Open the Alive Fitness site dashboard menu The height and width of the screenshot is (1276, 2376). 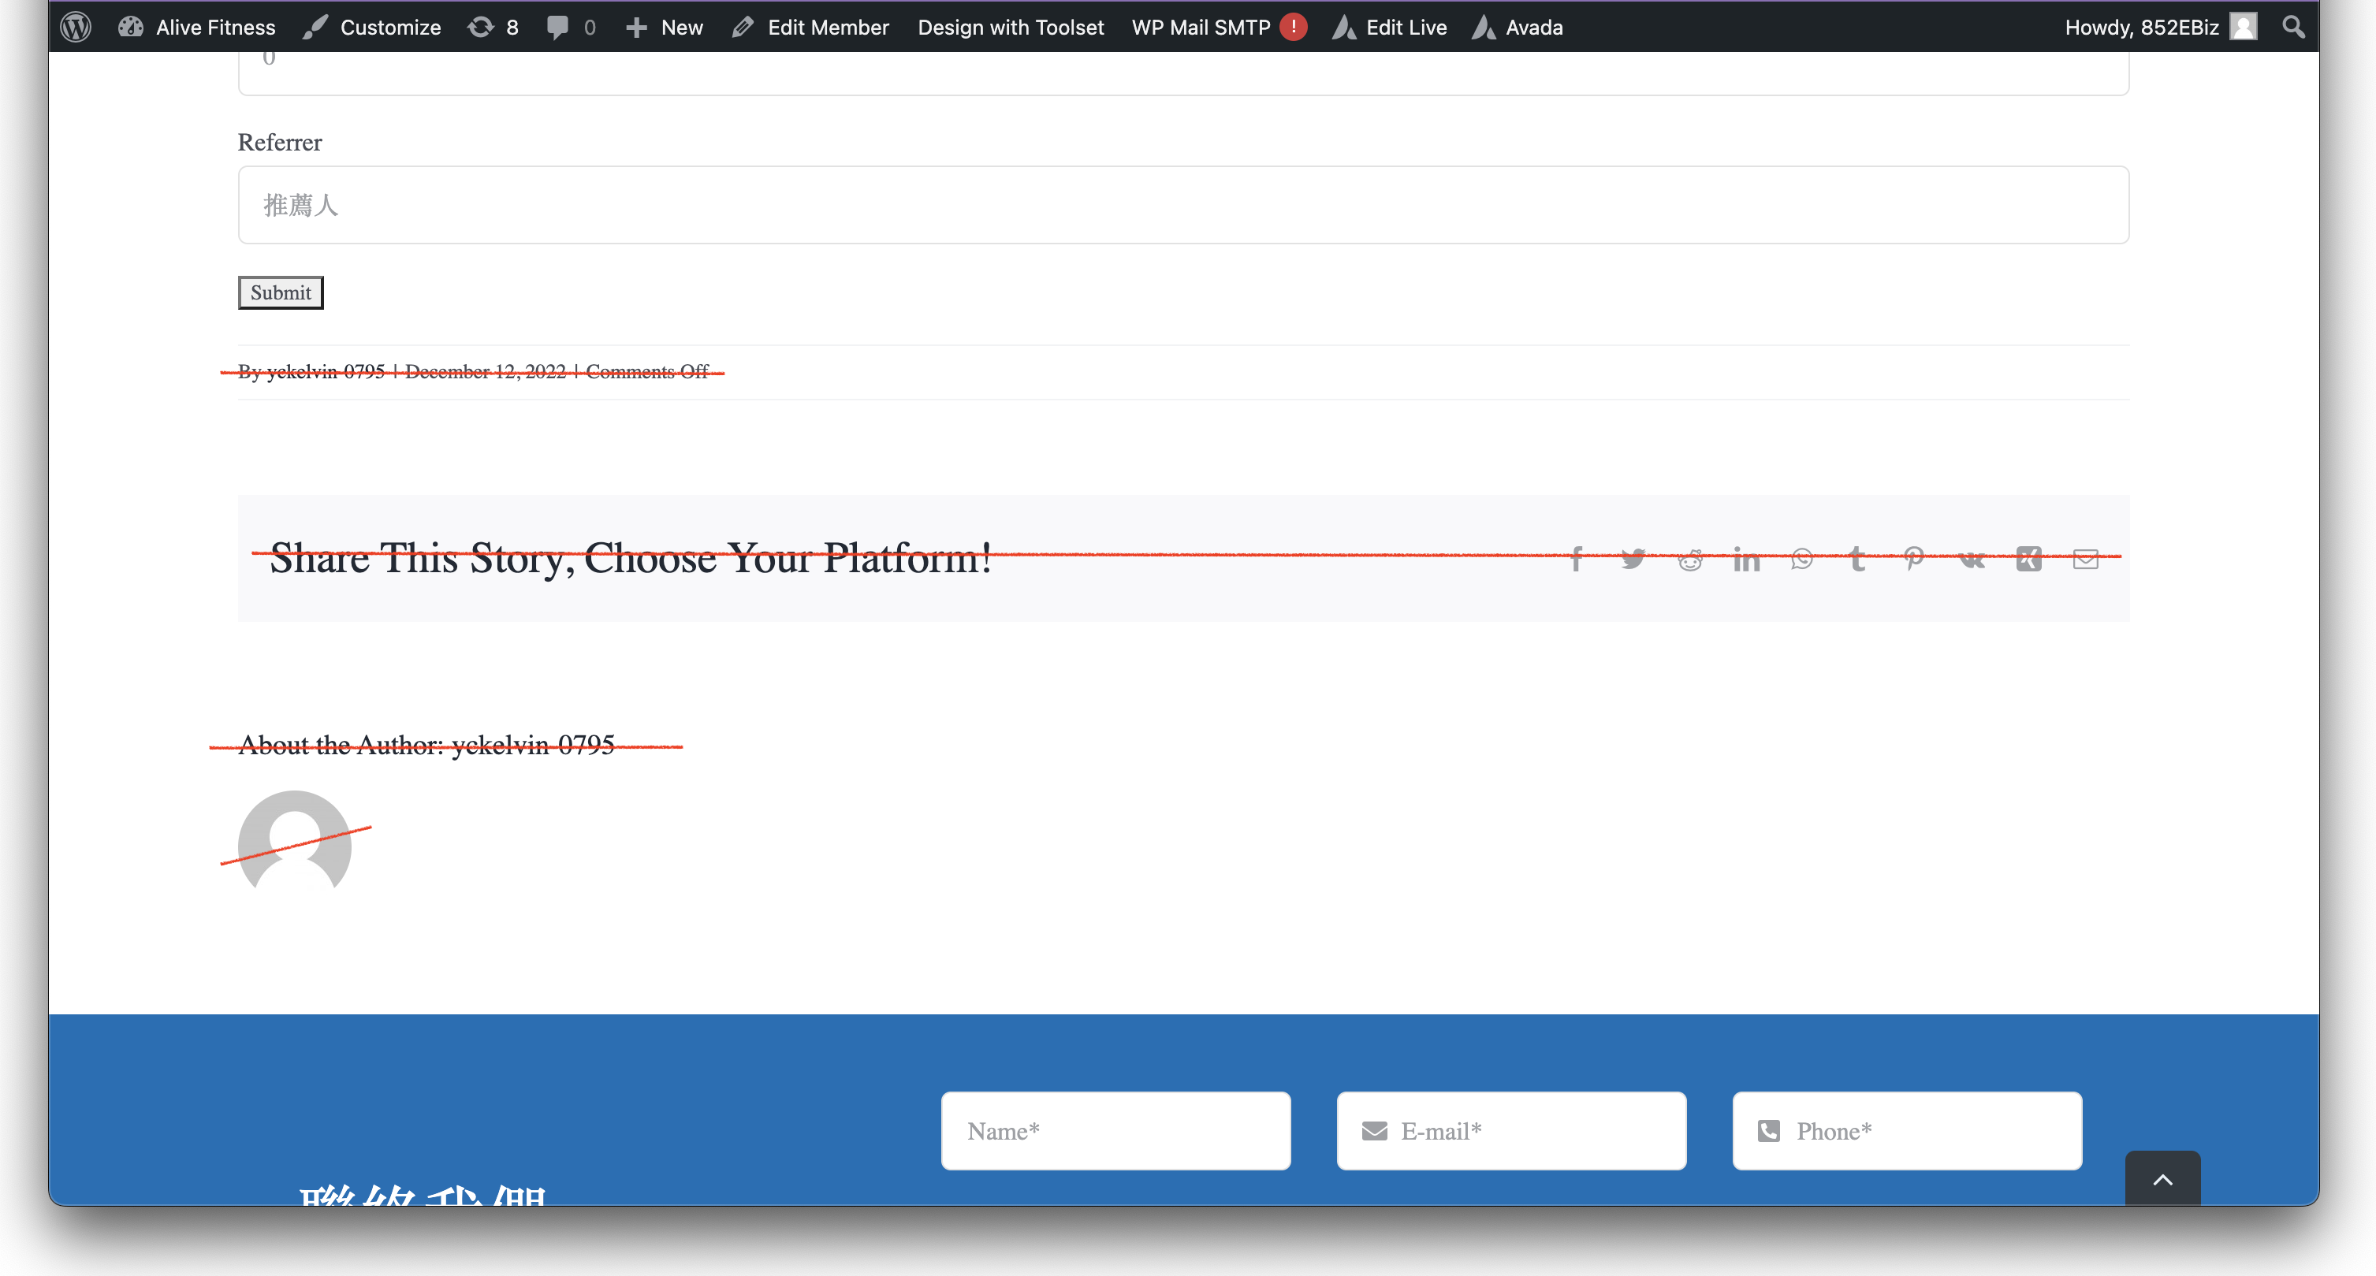coord(196,27)
